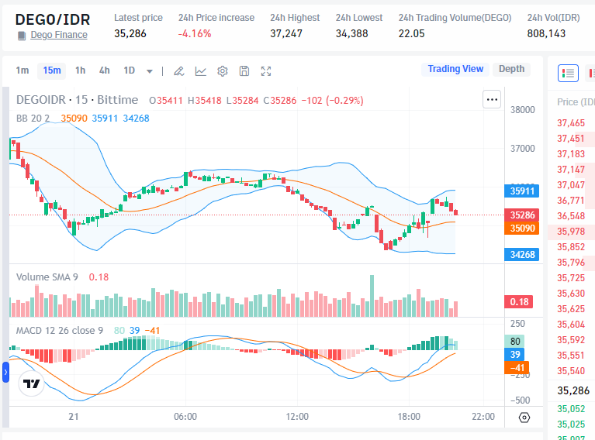Screen dimensions: 595x440
Task: Click the Volume SMA 9 indicator label
Action: click(47, 277)
